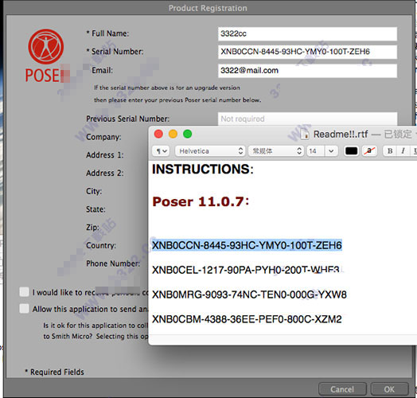Click the OK button

coord(389,389)
